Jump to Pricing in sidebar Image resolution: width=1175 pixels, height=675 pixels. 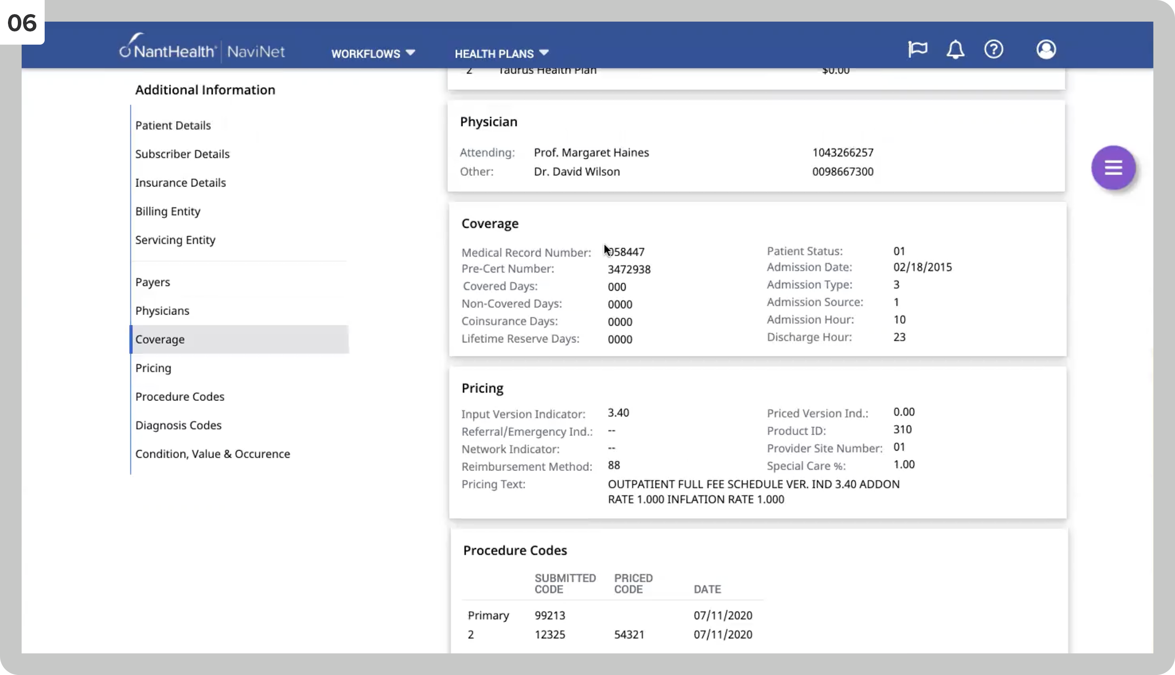(x=153, y=368)
